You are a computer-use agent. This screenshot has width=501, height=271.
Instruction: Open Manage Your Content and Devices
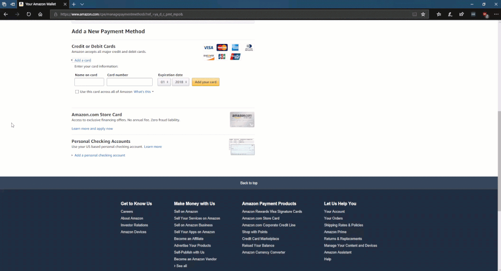(x=350, y=246)
